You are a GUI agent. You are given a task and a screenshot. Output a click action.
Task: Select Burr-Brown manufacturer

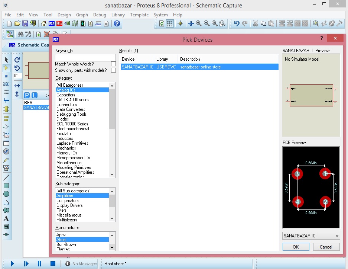coord(82,244)
